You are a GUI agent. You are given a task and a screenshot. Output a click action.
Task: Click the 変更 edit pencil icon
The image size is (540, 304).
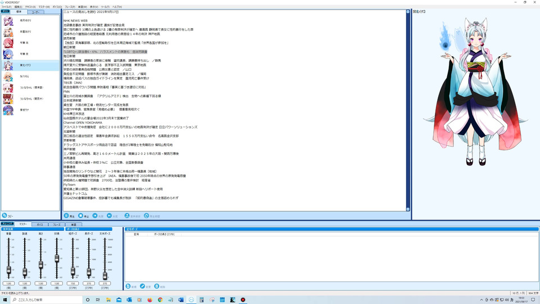[x=142, y=287]
